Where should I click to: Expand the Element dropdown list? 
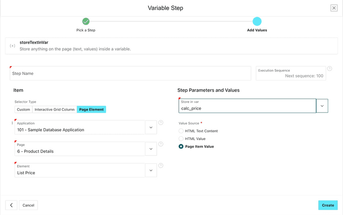(151, 170)
